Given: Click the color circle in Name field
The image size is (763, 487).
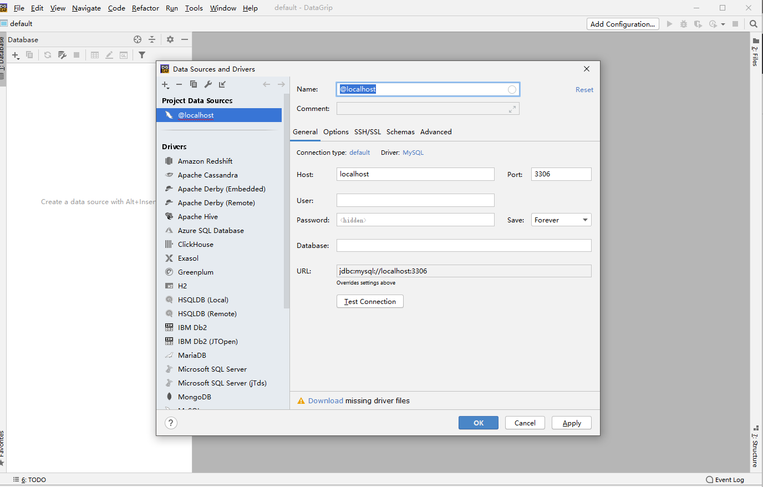Looking at the screenshot, I should click(x=512, y=89).
